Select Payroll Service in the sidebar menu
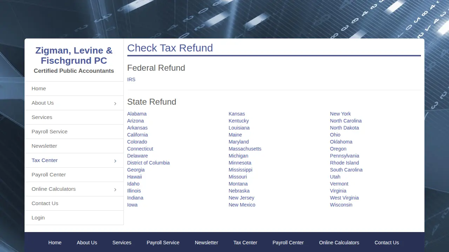Viewport: 449px width, 252px height. pos(74,132)
